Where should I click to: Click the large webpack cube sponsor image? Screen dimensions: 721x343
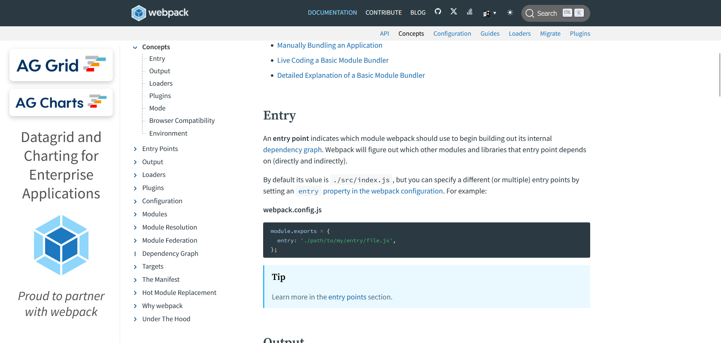61,245
